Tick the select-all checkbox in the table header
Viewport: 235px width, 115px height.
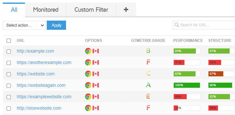click(x=9, y=41)
